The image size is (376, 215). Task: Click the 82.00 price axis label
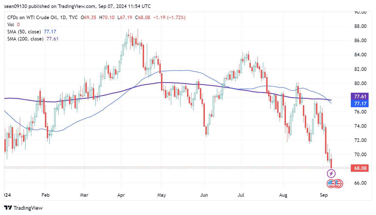pyautogui.click(x=360, y=69)
